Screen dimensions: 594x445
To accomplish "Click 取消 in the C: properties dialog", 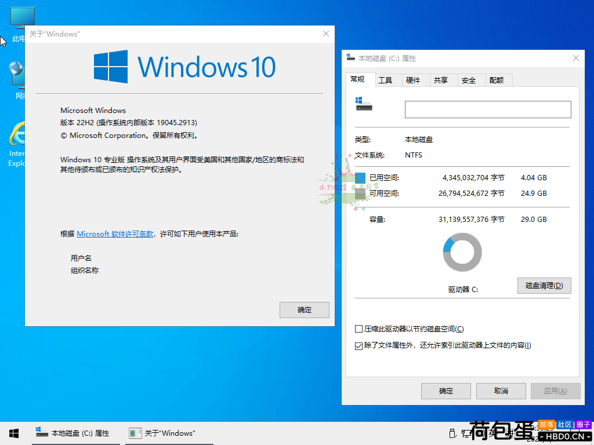I will tap(501, 391).
